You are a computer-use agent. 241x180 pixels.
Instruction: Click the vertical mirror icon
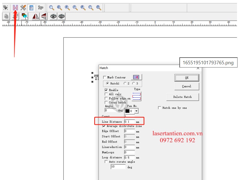click(x=44, y=16)
